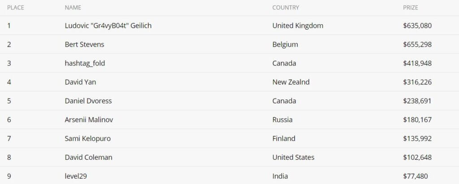Viewport: 459px width, 184px height.
Task: Click Daniel Dvoress player name
Action: [88, 101]
